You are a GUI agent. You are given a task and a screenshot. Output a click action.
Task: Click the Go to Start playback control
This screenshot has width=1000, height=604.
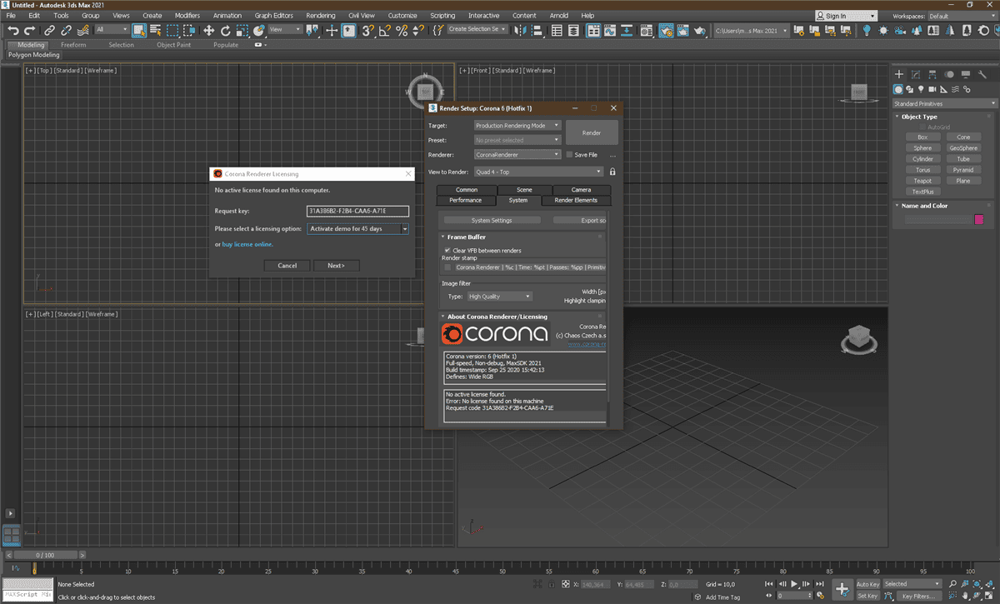tap(771, 584)
